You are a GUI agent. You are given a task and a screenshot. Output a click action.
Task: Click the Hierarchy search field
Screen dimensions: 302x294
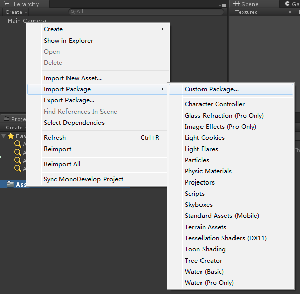tap(146, 12)
